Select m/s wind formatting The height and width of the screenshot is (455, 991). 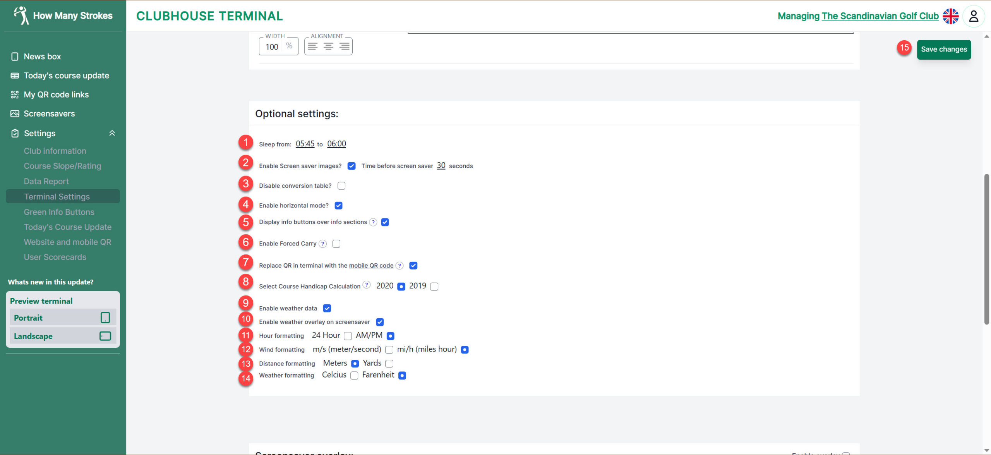tap(389, 350)
